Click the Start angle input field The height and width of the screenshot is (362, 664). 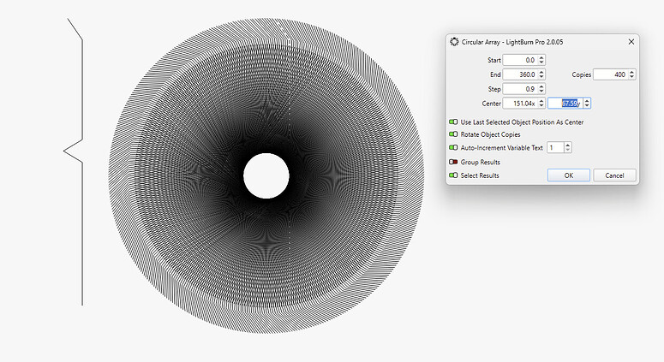click(x=520, y=60)
